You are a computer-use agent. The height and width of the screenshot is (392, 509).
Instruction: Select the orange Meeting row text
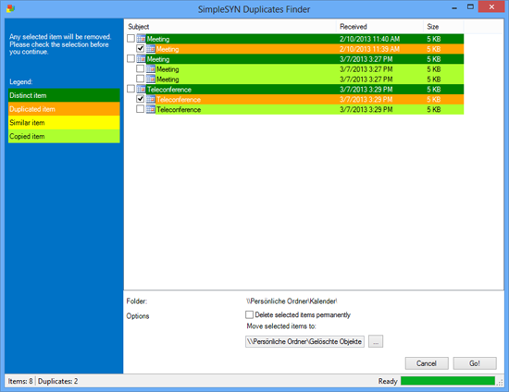click(x=168, y=49)
